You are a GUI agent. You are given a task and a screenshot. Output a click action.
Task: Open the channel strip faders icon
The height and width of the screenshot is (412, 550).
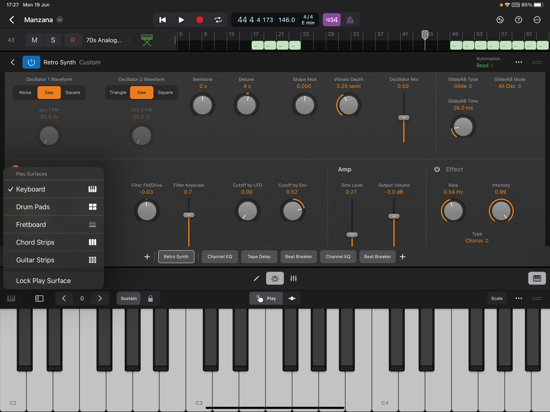[293, 278]
